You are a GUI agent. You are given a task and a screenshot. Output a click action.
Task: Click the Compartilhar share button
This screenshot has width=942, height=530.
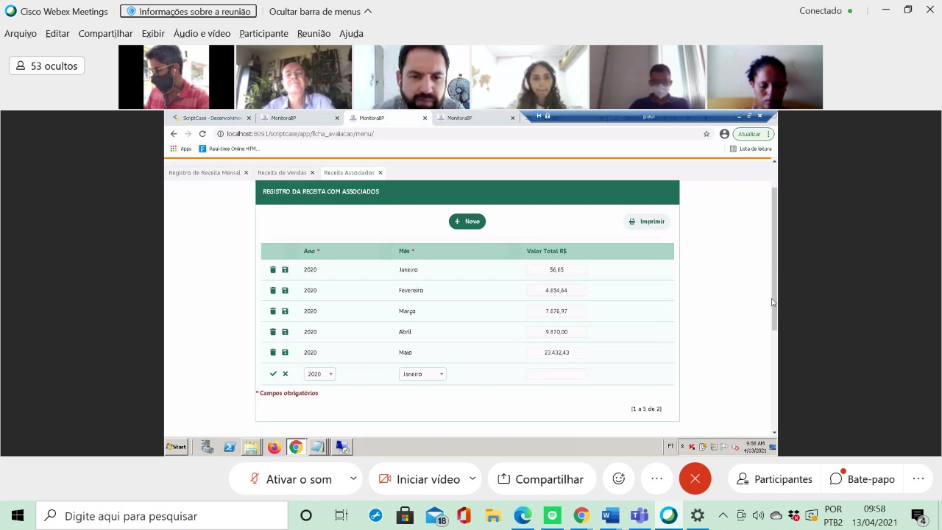pos(541,479)
